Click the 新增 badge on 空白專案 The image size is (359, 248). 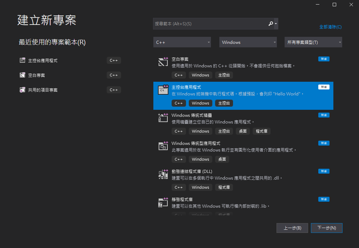tap(324, 59)
